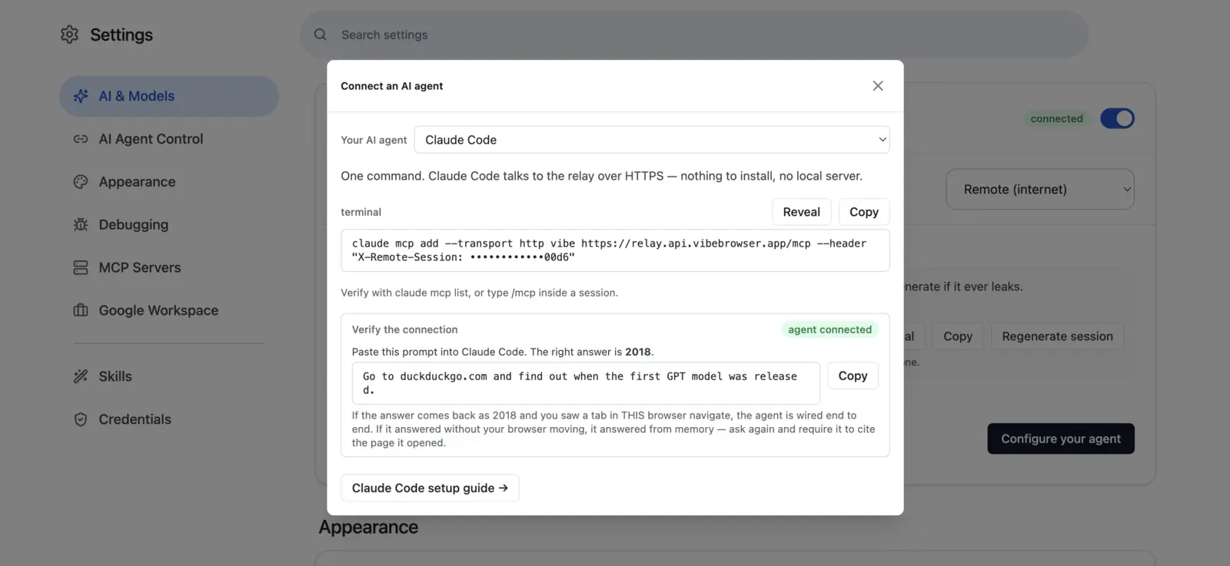Click the terminal label
Viewport: 1230px width, 566px height.
coord(361,212)
